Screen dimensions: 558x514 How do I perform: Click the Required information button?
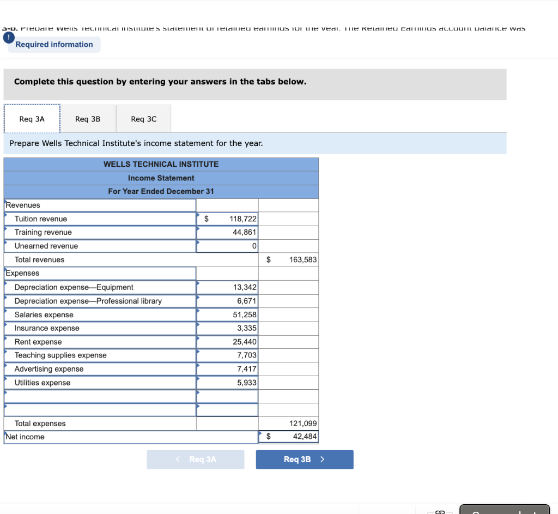tap(53, 44)
